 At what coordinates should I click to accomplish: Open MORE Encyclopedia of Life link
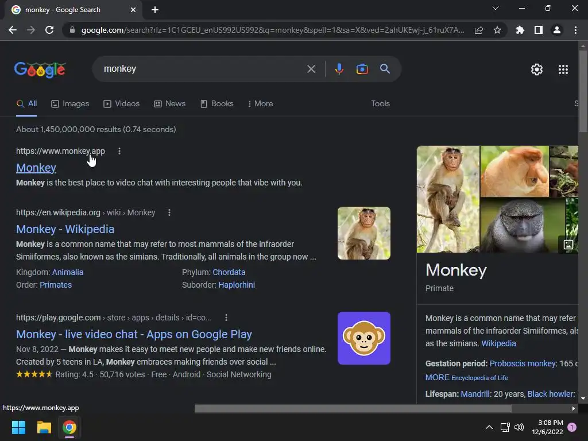(x=466, y=378)
